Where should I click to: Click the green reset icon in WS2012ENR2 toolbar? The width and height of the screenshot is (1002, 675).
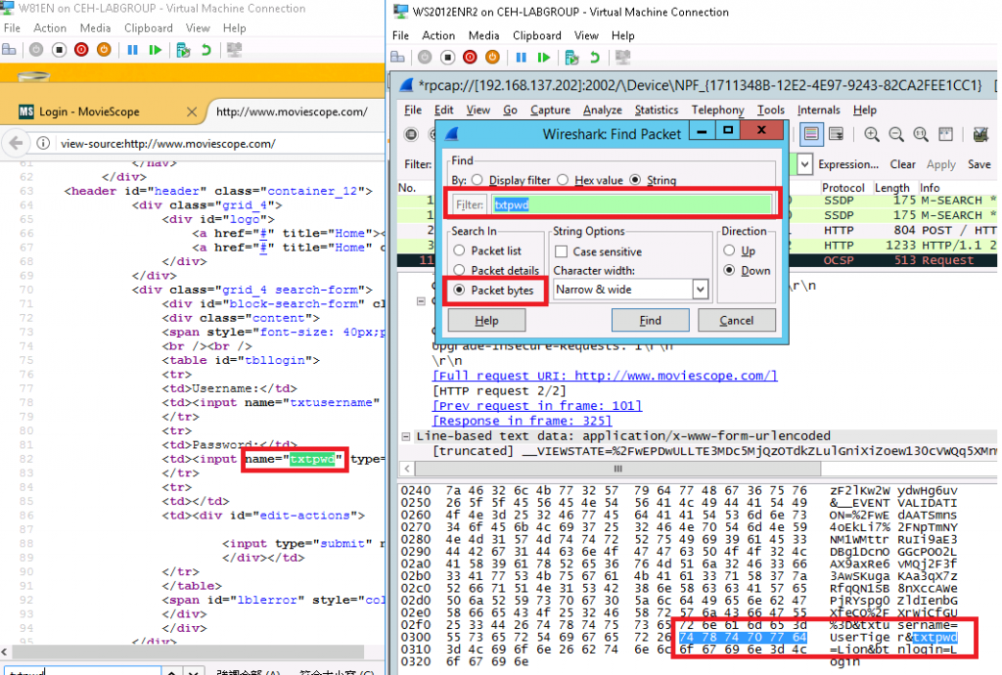(x=543, y=58)
